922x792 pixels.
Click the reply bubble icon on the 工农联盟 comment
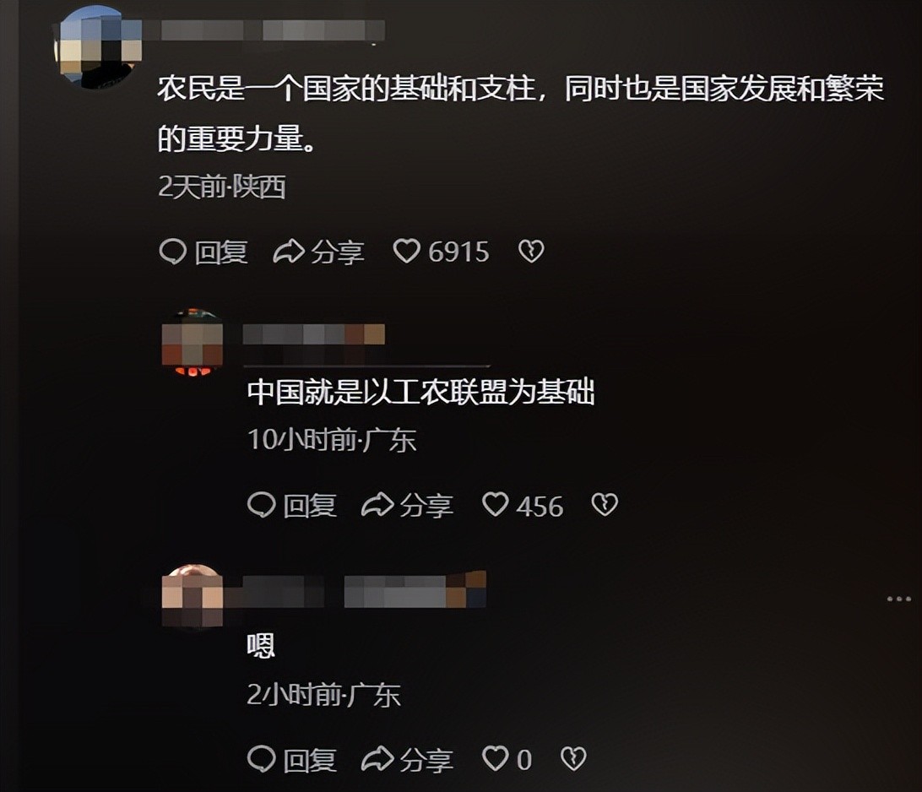tap(262, 505)
